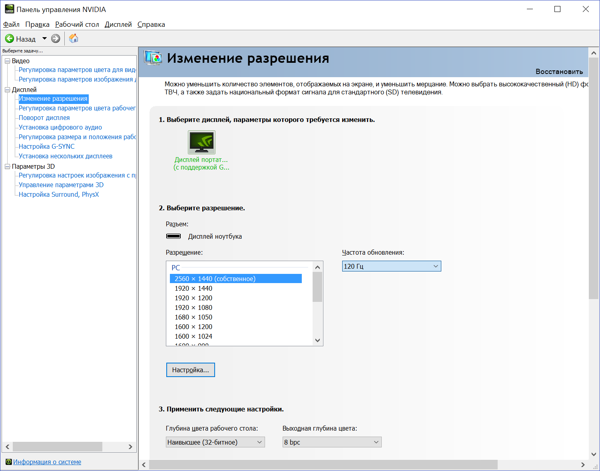
Task: Open Регулировка параметров цвета для видео
Action: [77, 70]
